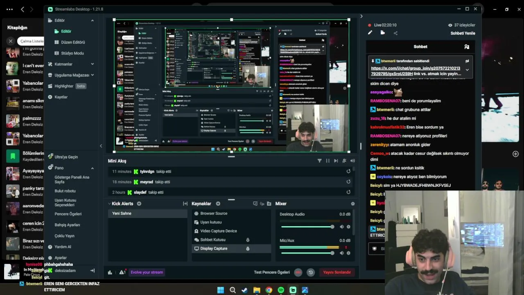524x295 pixels.
Task: Open Kayıtlar recordings page
Action: (x=61, y=97)
